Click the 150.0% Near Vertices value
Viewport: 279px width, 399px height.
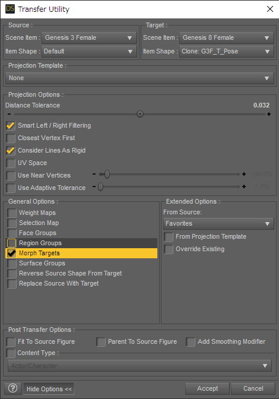point(261,174)
